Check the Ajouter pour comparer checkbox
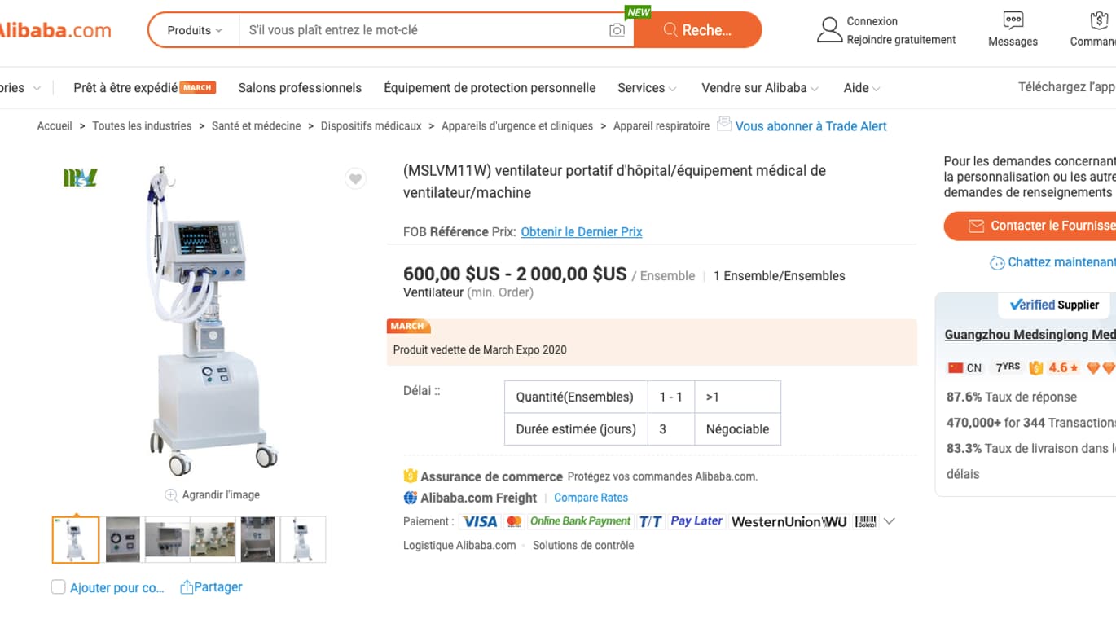 pos(58,586)
